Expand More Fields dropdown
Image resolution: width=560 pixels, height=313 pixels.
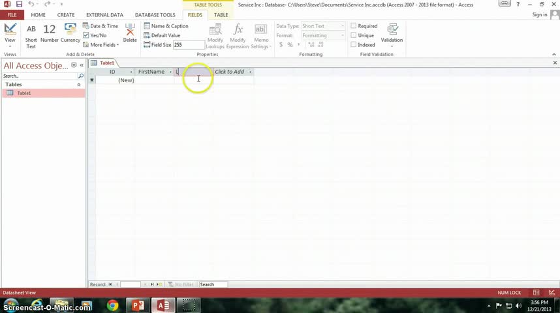pos(101,44)
